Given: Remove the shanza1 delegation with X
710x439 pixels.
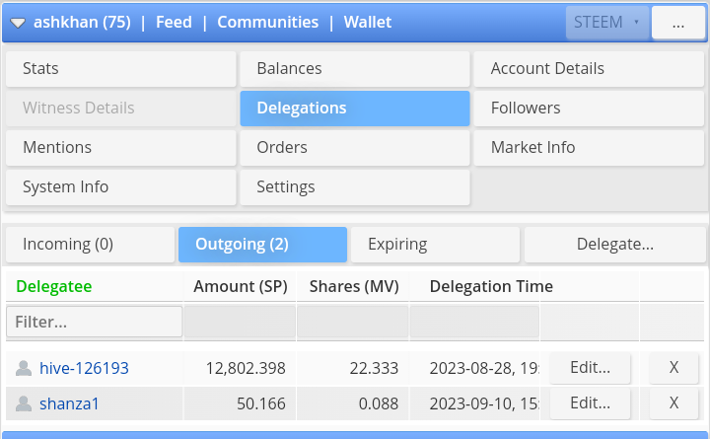Looking at the screenshot, I should (x=674, y=402).
